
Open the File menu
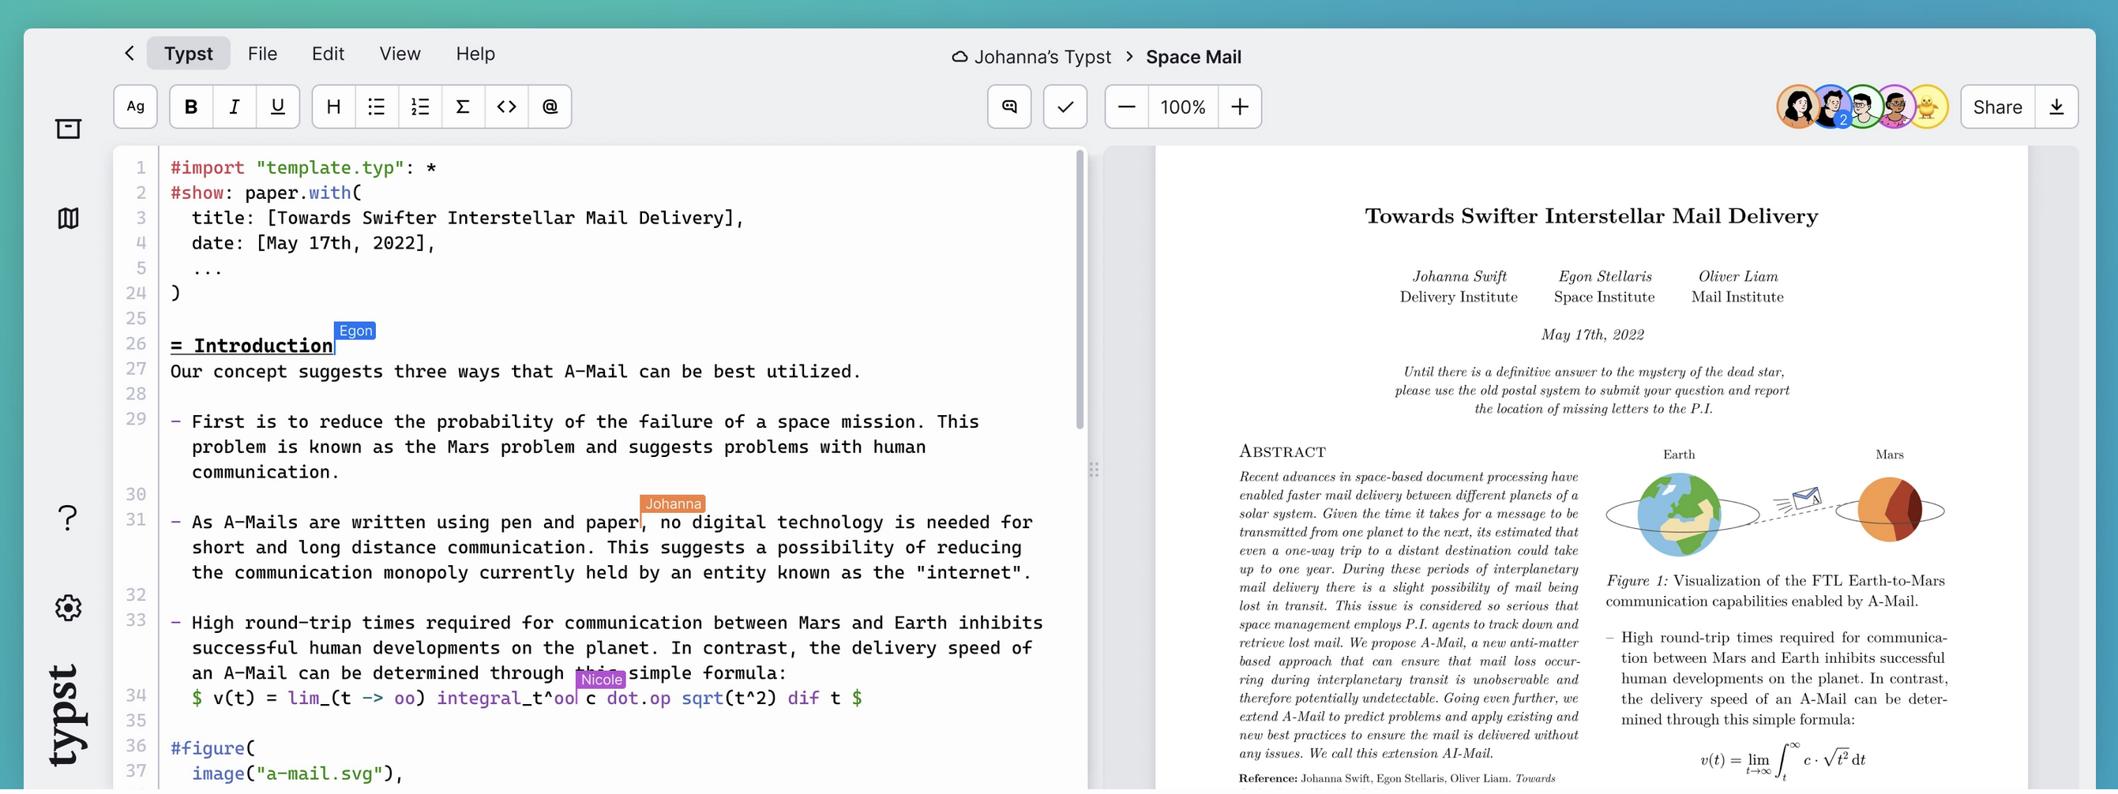(262, 54)
